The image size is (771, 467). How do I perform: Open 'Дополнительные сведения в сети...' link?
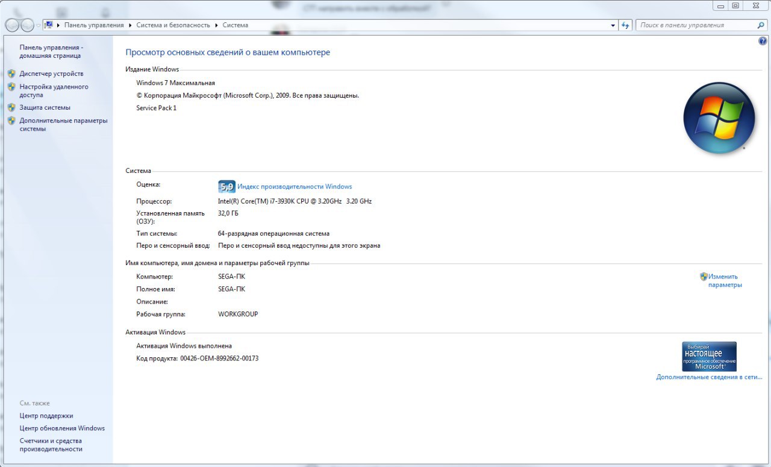point(709,377)
